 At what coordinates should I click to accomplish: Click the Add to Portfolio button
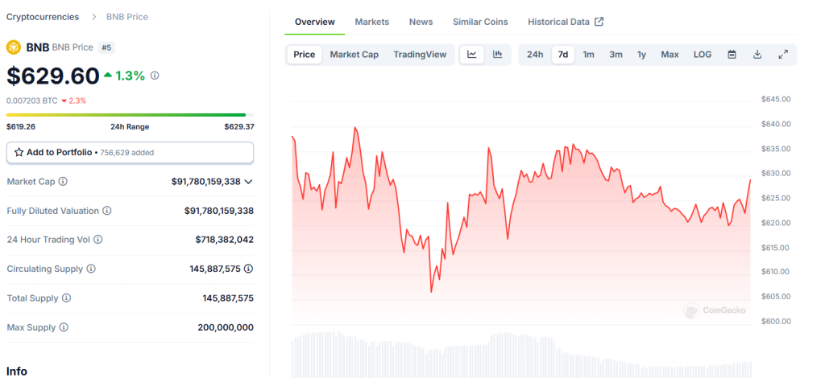coord(130,152)
